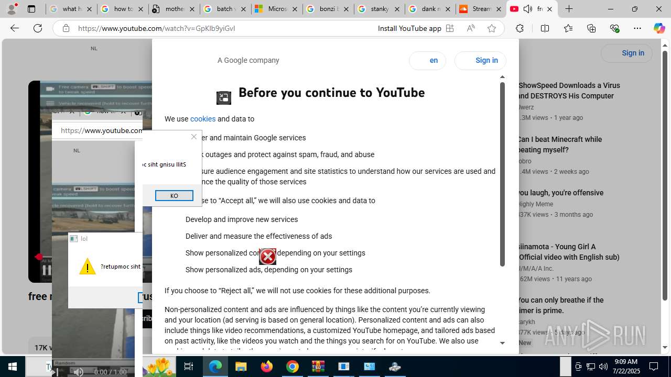Click the network icon in system tray
The image size is (671, 377).
tap(591, 367)
